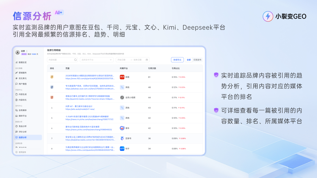Open the 十大MPV车排行豪华推荐 link
Screen dimensions: 317x178
tap(87, 117)
